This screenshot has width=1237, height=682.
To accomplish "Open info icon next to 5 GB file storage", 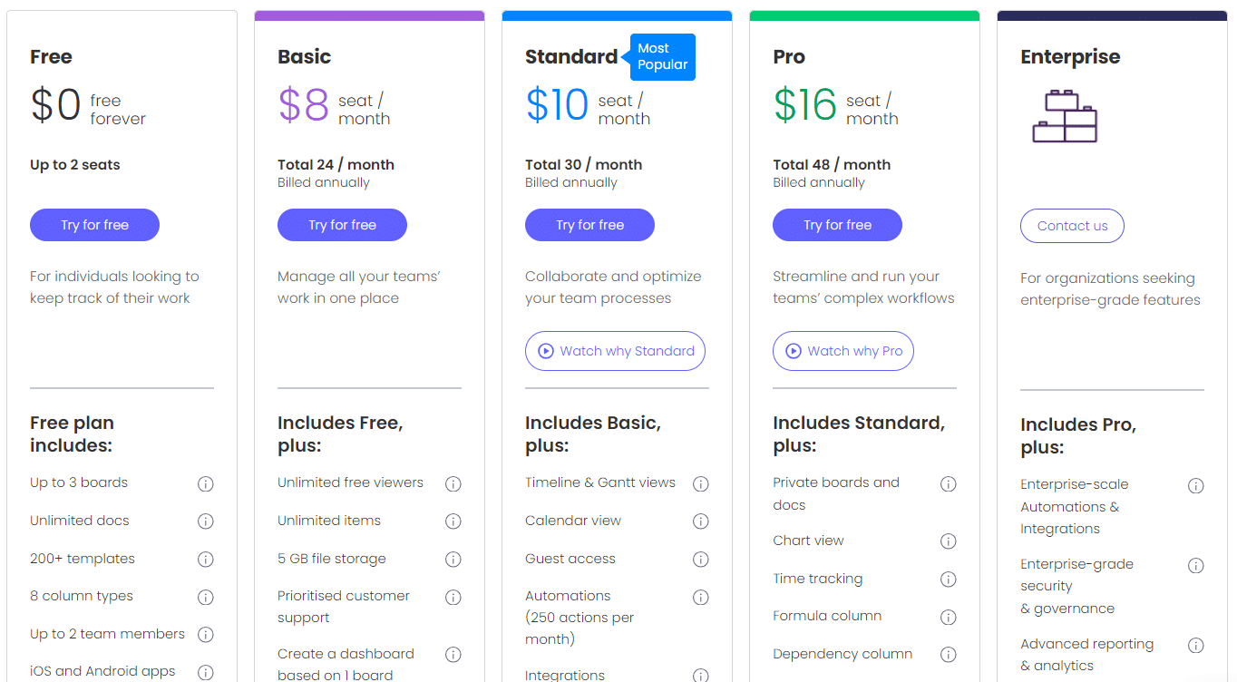I will point(453,560).
